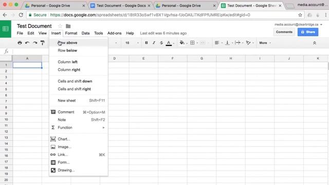Click the formula bar input
This screenshot has height=185, width=329.
click(x=170, y=51)
